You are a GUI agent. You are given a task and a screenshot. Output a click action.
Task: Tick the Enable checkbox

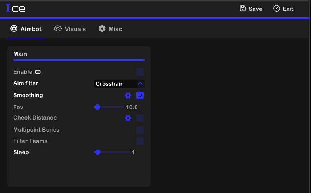pyautogui.click(x=140, y=72)
